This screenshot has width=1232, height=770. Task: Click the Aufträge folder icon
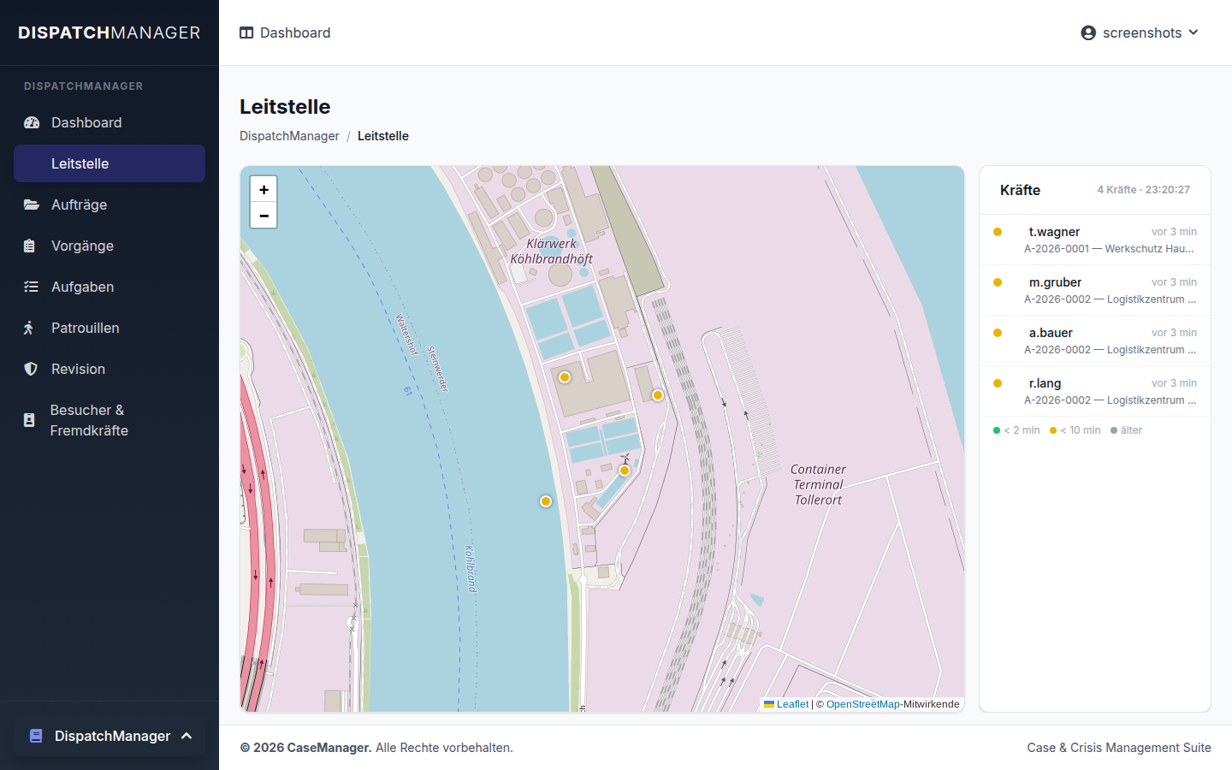(x=32, y=204)
